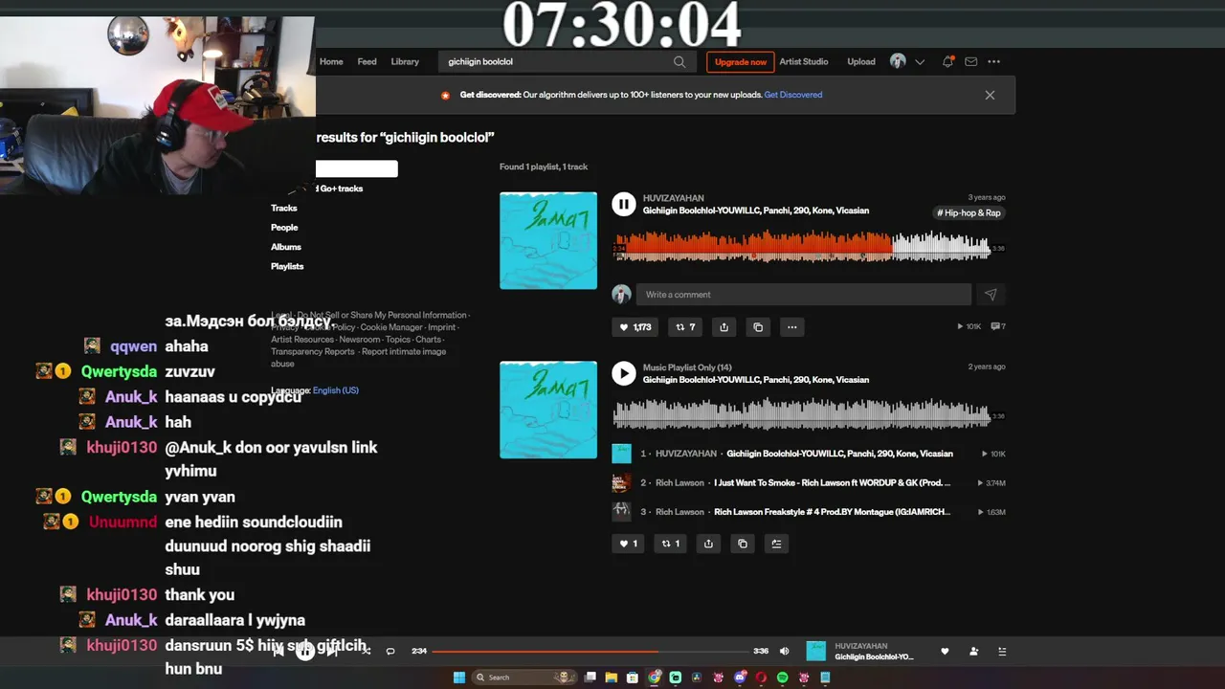1225x689 pixels.
Task: Open the Music Playlist Only album artwork
Action: 548,410
